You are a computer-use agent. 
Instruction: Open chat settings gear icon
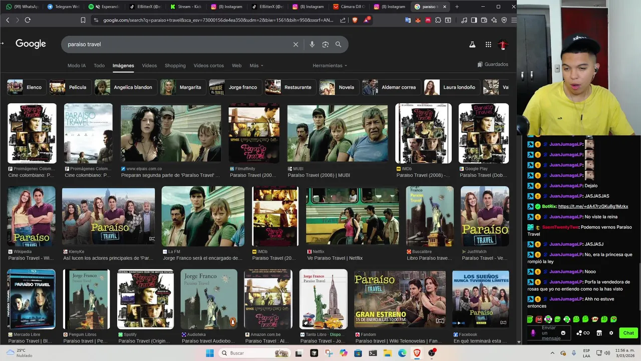611,333
